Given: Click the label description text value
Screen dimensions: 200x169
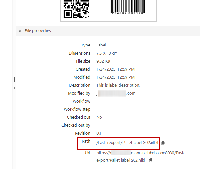Looking at the screenshot, I should (x=118, y=85).
